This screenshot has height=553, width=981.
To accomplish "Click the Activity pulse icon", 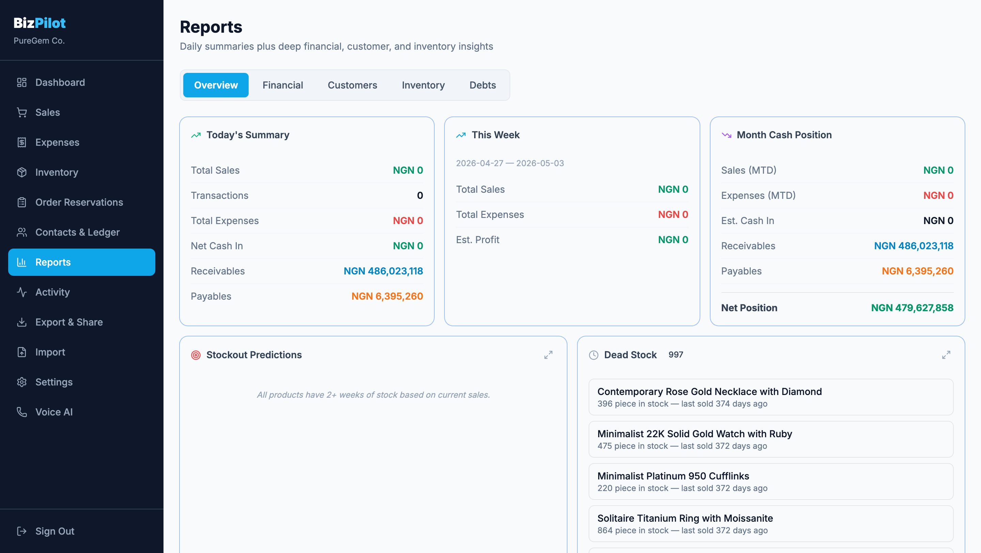I will 22,292.
